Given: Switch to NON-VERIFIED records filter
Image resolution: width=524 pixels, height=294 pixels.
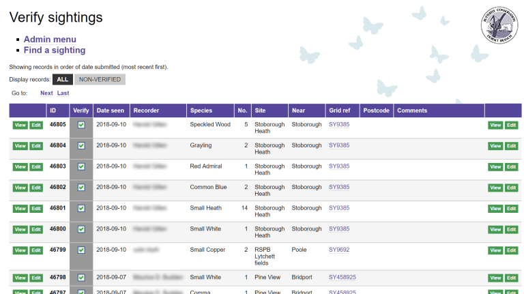Looking at the screenshot, I should coord(100,80).
